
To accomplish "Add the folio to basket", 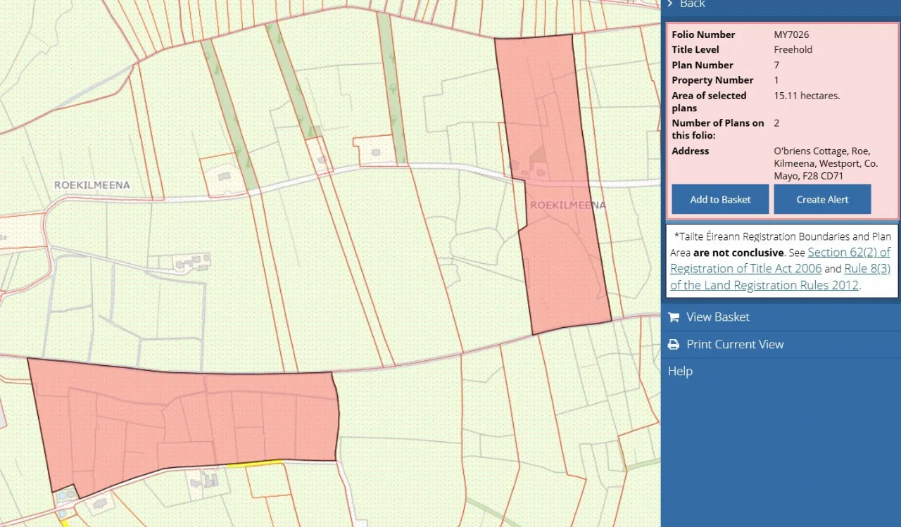I will click(x=720, y=199).
